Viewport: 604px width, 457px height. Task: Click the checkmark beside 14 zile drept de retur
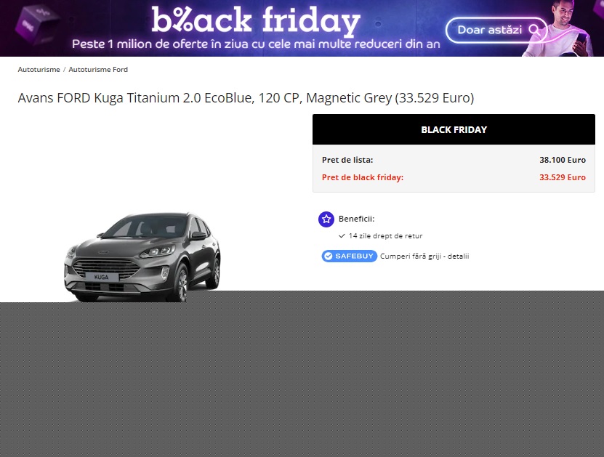pos(342,236)
